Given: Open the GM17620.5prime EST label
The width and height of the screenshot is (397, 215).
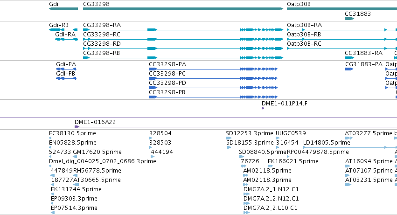Looking at the screenshot, I should [97, 152].
